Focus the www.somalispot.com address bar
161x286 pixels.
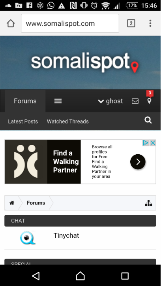[70, 23]
